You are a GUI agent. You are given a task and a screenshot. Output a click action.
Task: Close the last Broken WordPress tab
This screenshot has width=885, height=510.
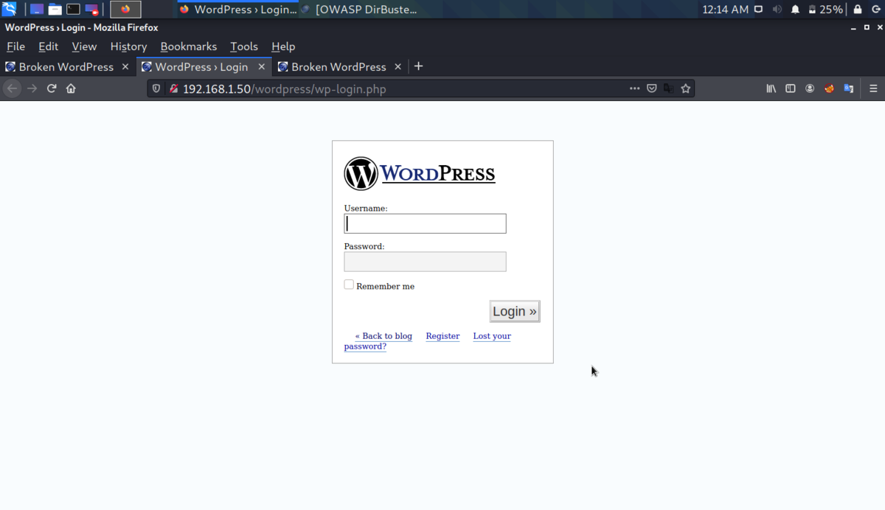[398, 66]
